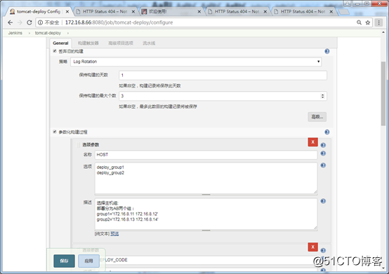Switch to the General tab
Screen dimensions: 389x274
click(60, 43)
